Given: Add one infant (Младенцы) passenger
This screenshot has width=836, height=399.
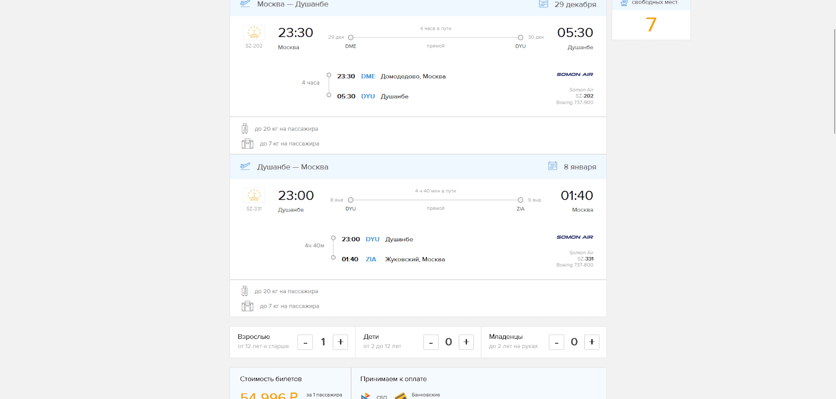Looking at the screenshot, I should point(591,342).
